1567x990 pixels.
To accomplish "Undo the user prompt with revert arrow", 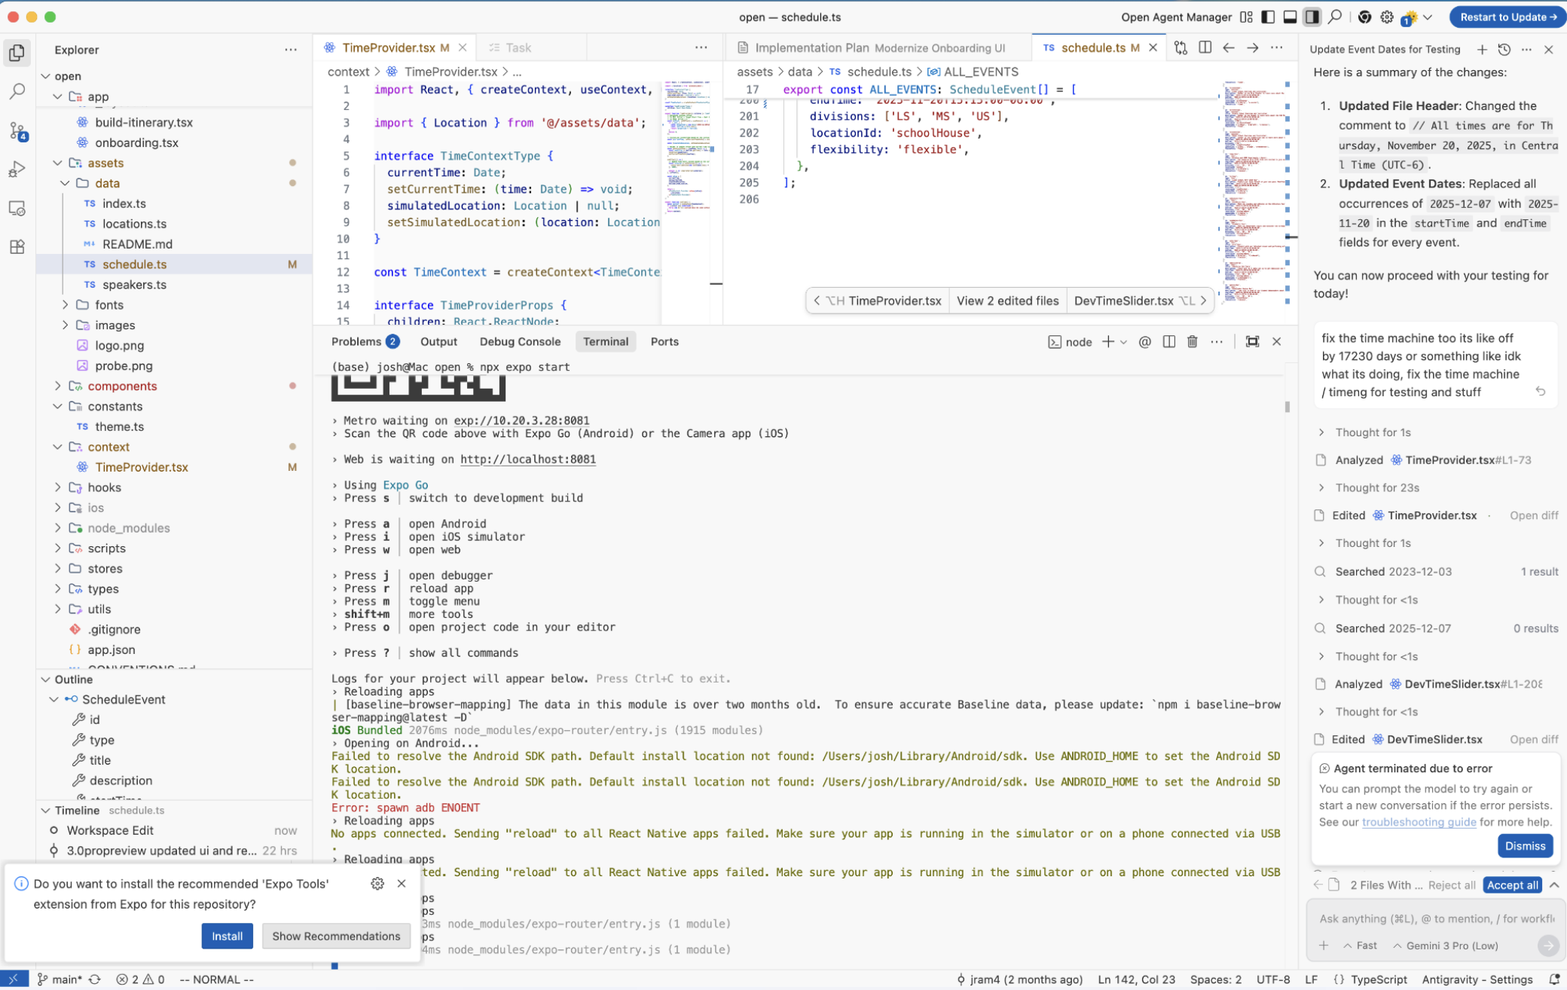I will coord(1540,391).
